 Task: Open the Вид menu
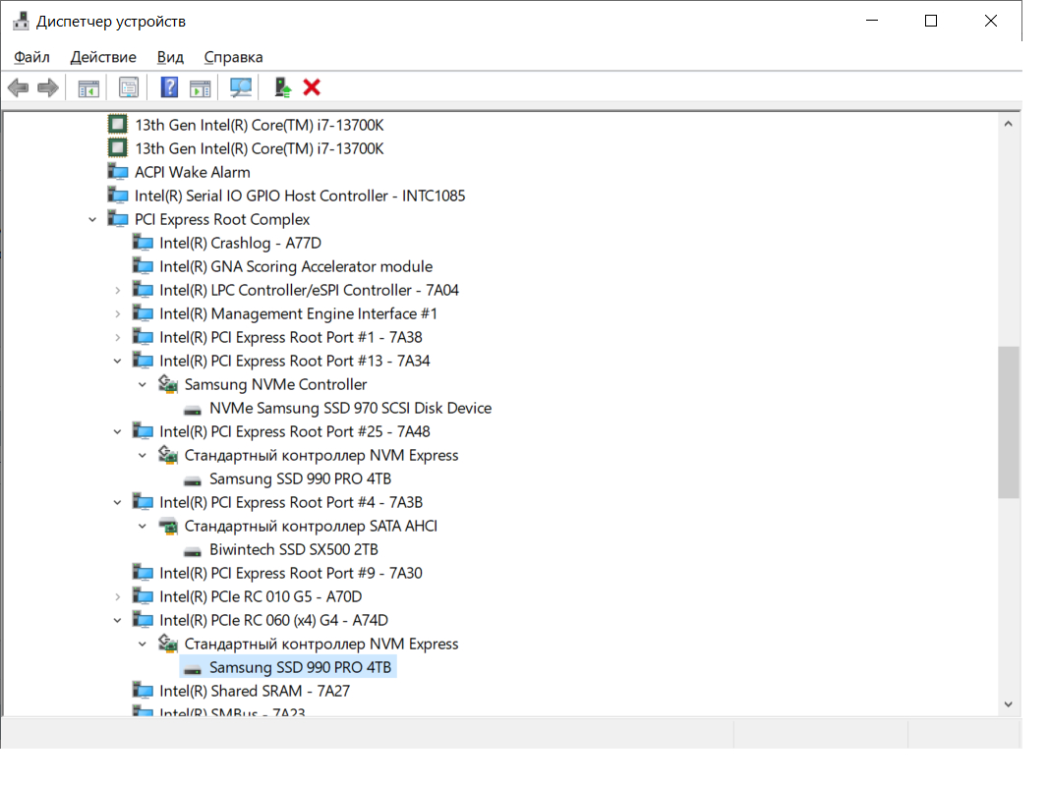pyautogui.click(x=170, y=58)
